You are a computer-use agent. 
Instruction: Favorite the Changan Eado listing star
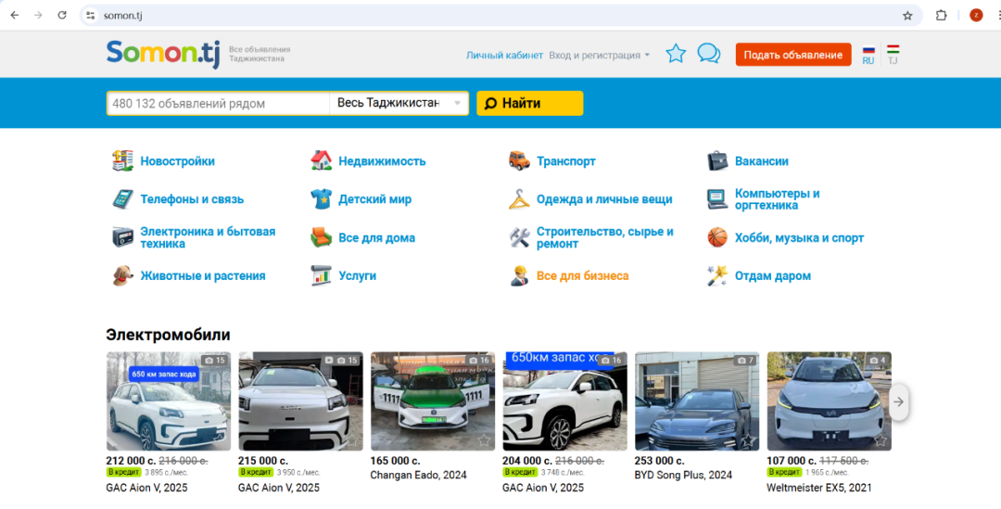point(484,440)
